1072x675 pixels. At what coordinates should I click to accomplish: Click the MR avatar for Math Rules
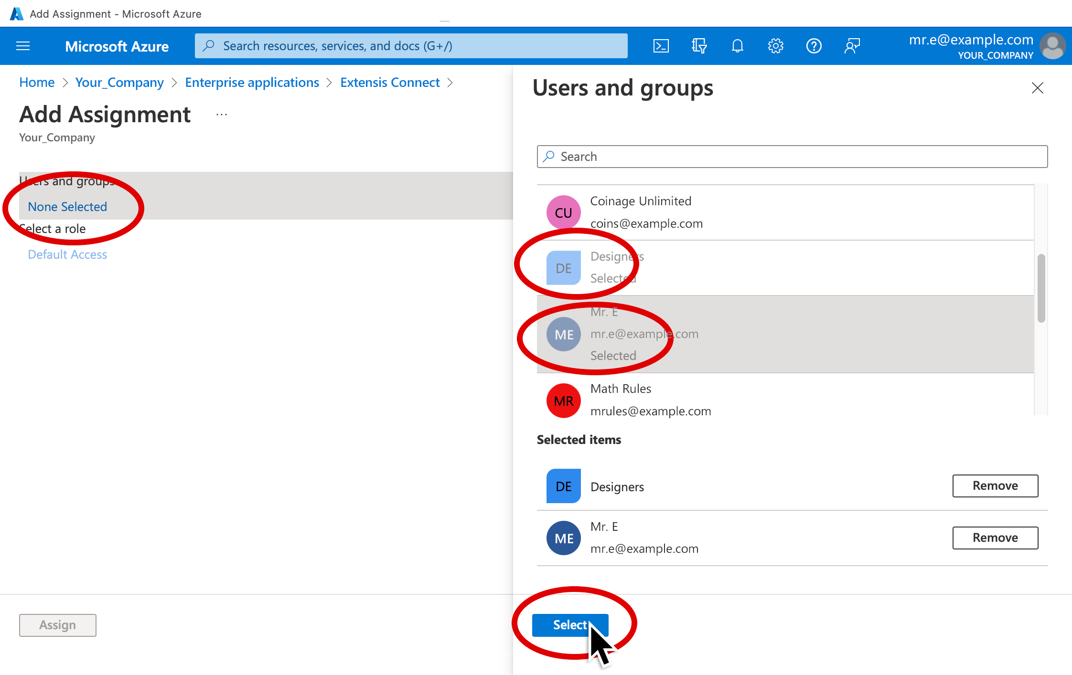tap(563, 401)
